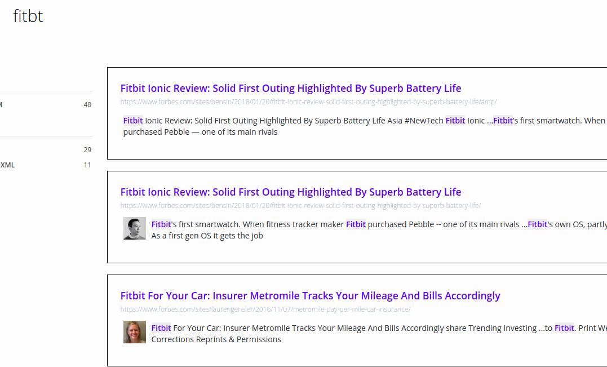
Task: Click the AMP article URL under the first result
Action: [308, 102]
